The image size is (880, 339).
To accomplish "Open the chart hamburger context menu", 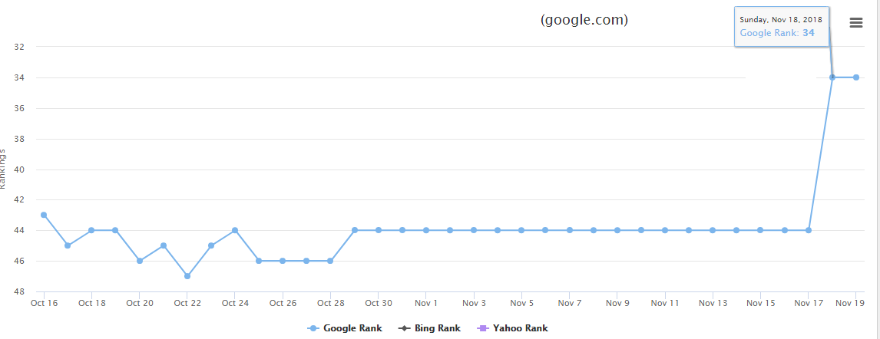I will pyautogui.click(x=856, y=22).
